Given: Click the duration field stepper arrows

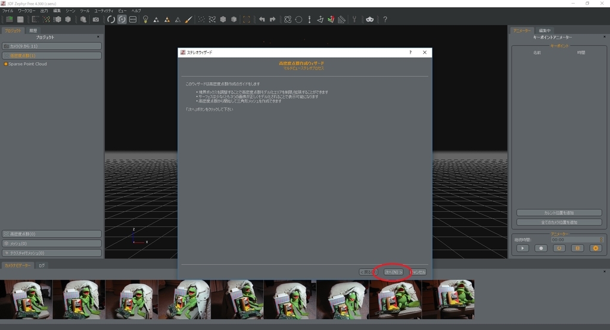Looking at the screenshot, I should [602, 240].
